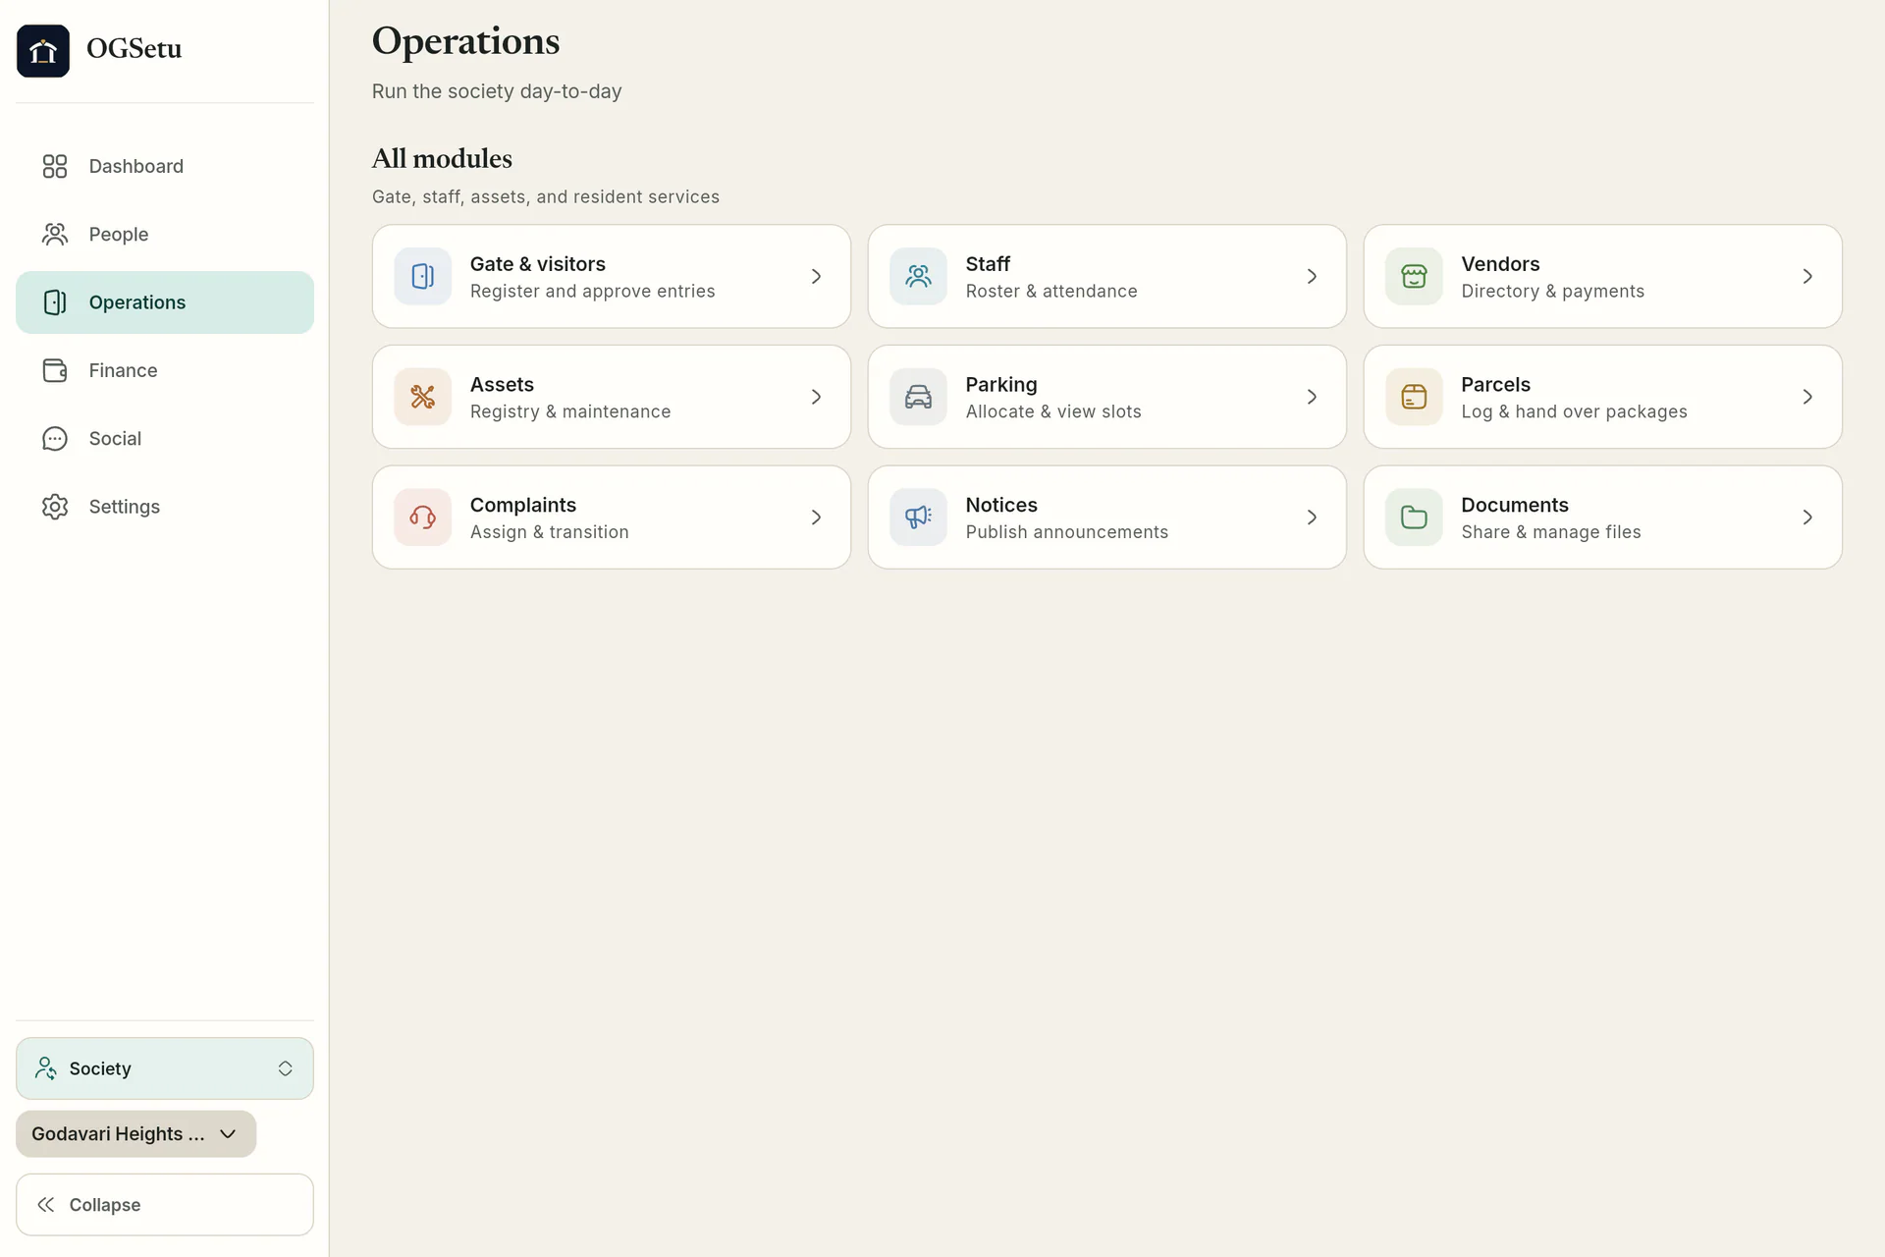The image size is (1885, 1257).
Task: Navigate to Finance label in sidebar
Action: (123, 370)
